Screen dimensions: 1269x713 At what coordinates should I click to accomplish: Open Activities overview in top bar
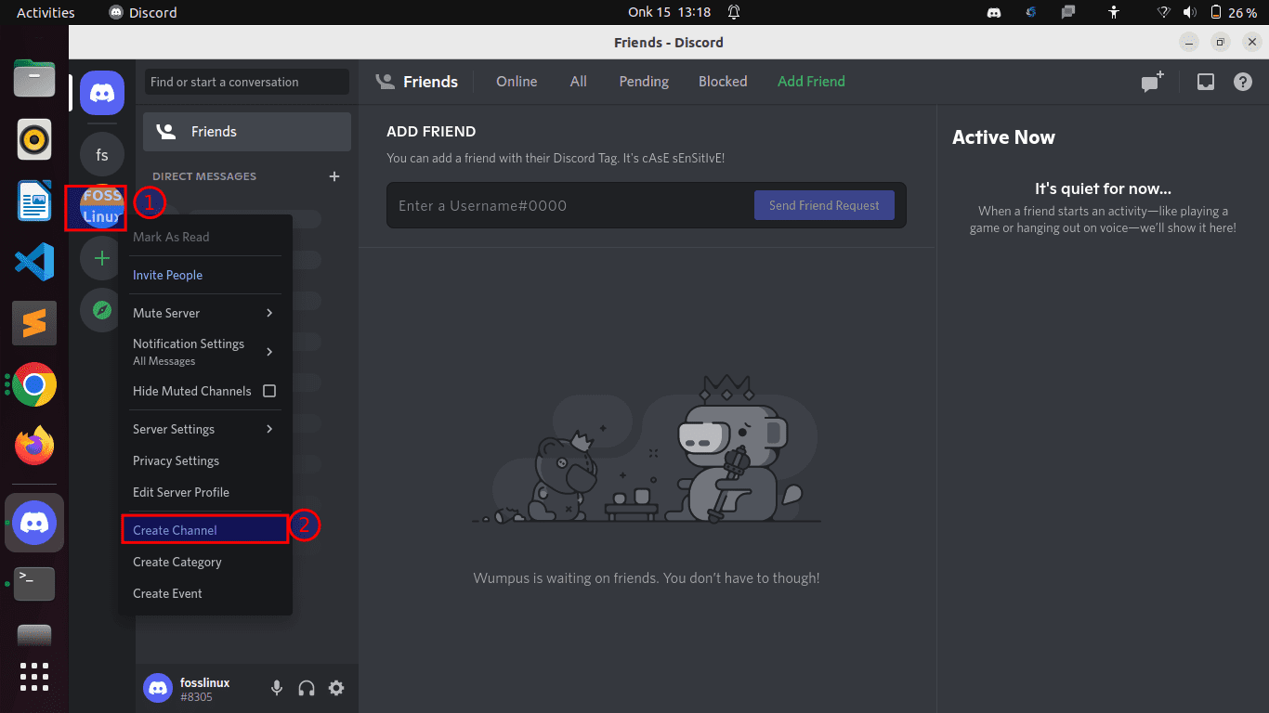(46, 12)
